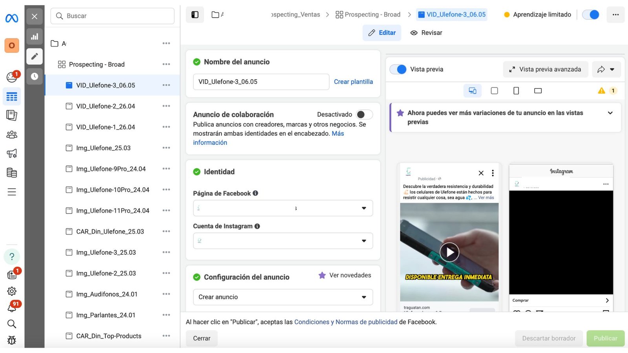Switch to the Editar tab
This screenshot has width=628, height=353.
pyautogui.click(x=382, y=33)
